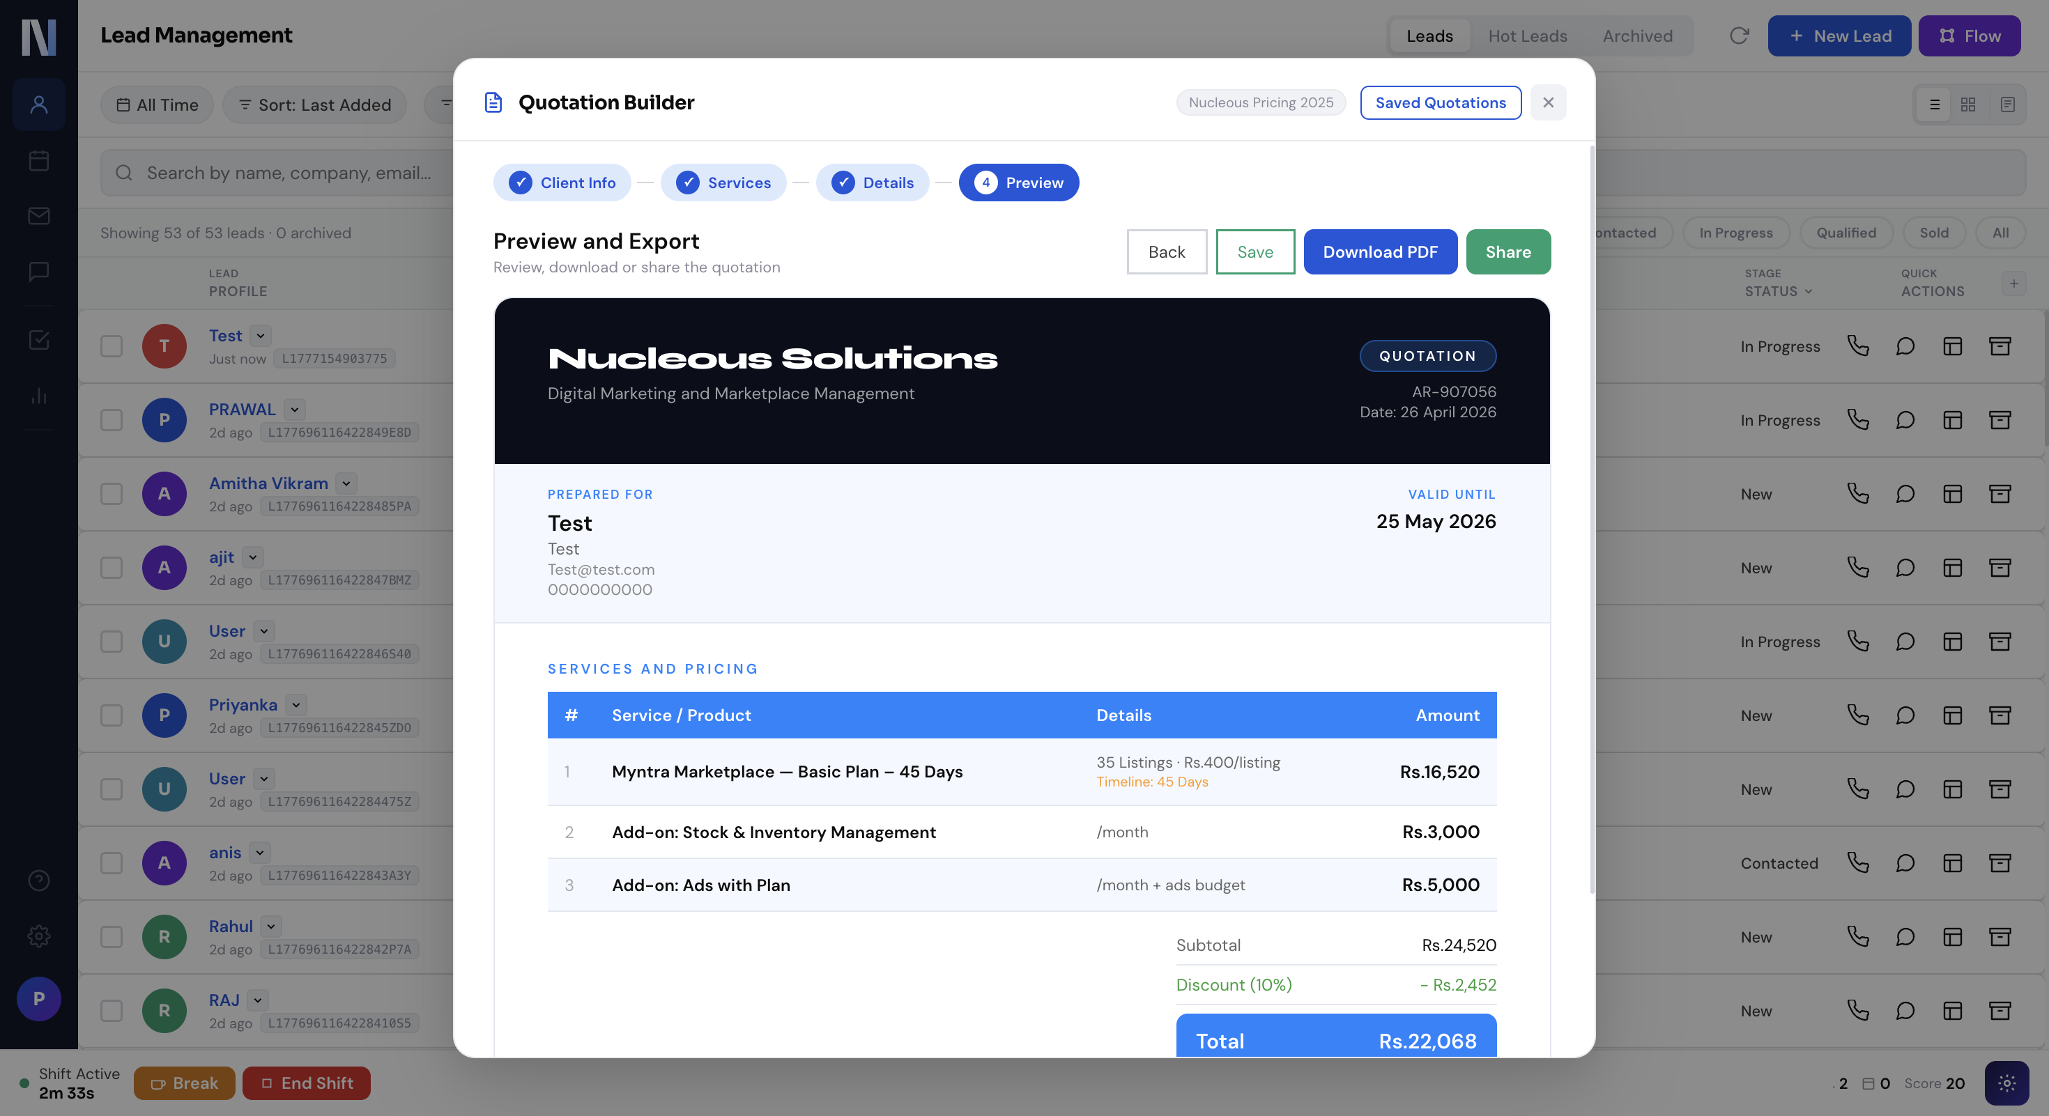Select the checkbox for the Test lead
Viewport: 2049px width, 1116px height.
point(112,346)
